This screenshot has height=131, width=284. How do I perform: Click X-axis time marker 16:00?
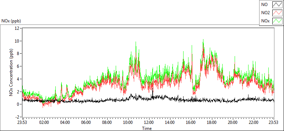pyautogui.click(x=191, y=122)
